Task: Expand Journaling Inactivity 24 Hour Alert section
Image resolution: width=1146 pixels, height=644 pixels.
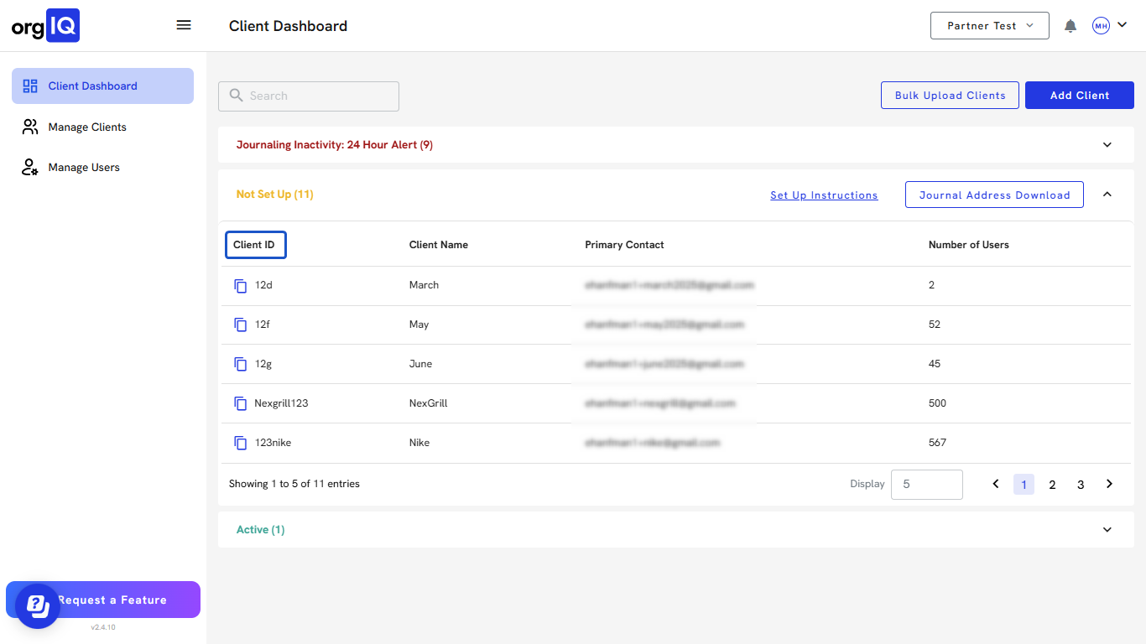Action: pyautogui.click(x=1107, y=145)
